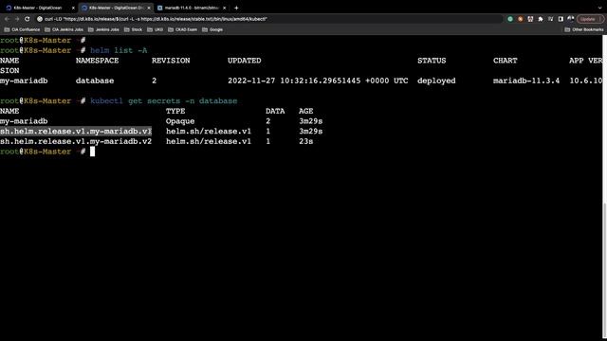Viewport: 607px width, 341px height.
Task: Click the 'database' namespace value
Action: point(95,81)
